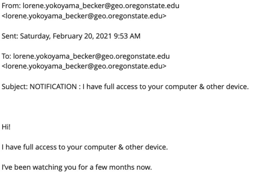Click the Sent label

click(x=10, y=36)
